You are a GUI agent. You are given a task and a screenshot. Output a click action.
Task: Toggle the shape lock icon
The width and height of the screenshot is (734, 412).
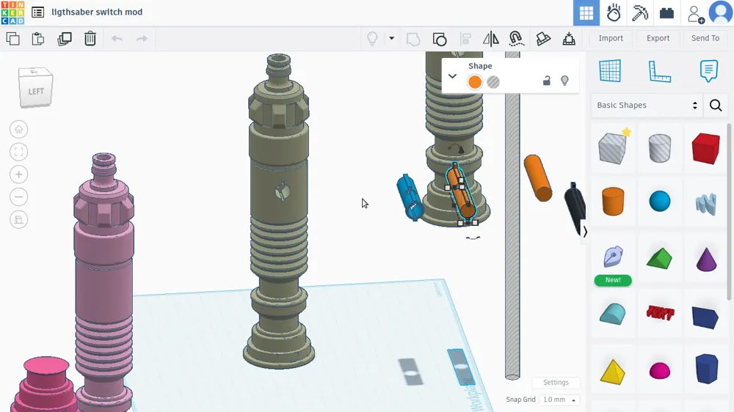click(546, 81)
